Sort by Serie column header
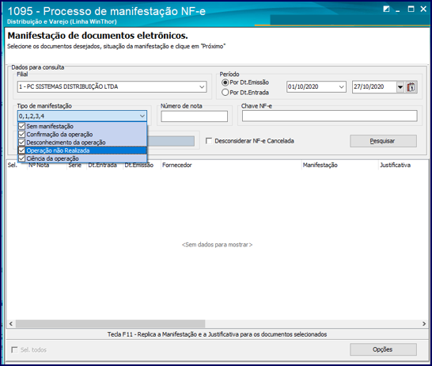This screenshot has height=366, width=432. point(76,166)
